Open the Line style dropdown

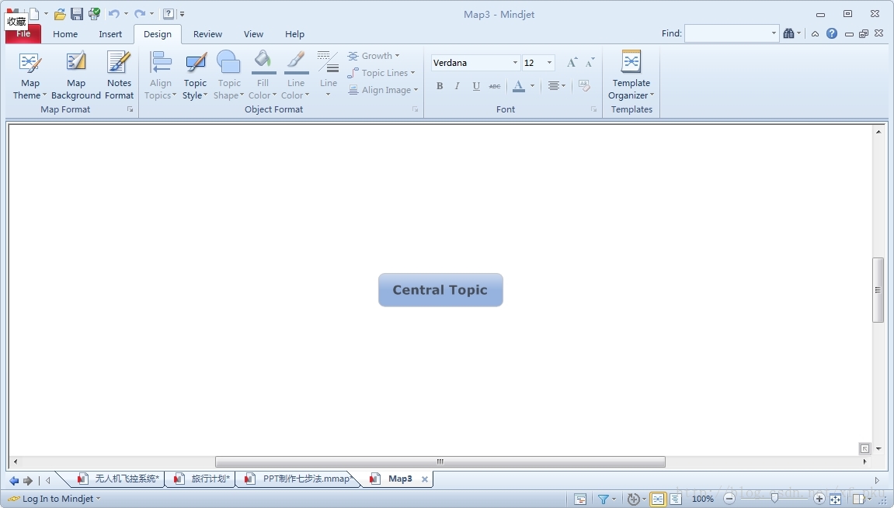(x=328, y=74)
